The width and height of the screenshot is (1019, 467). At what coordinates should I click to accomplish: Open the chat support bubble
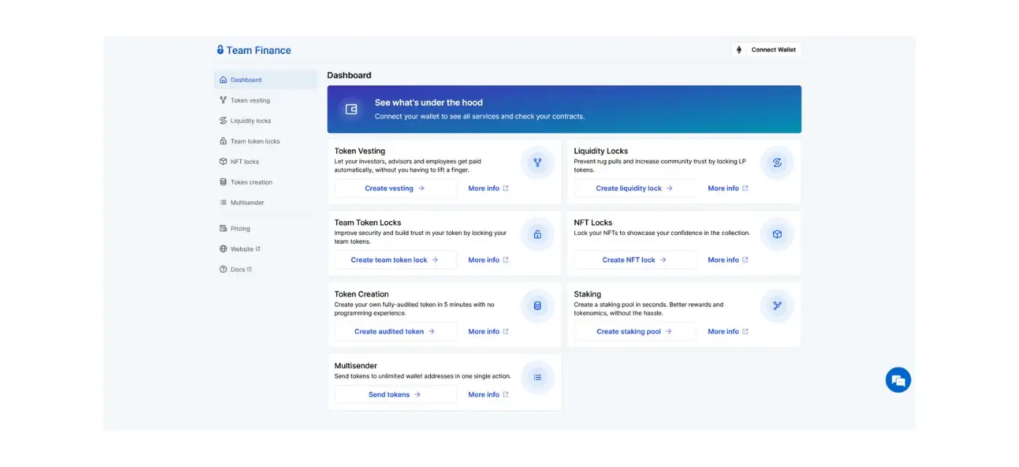898,380
